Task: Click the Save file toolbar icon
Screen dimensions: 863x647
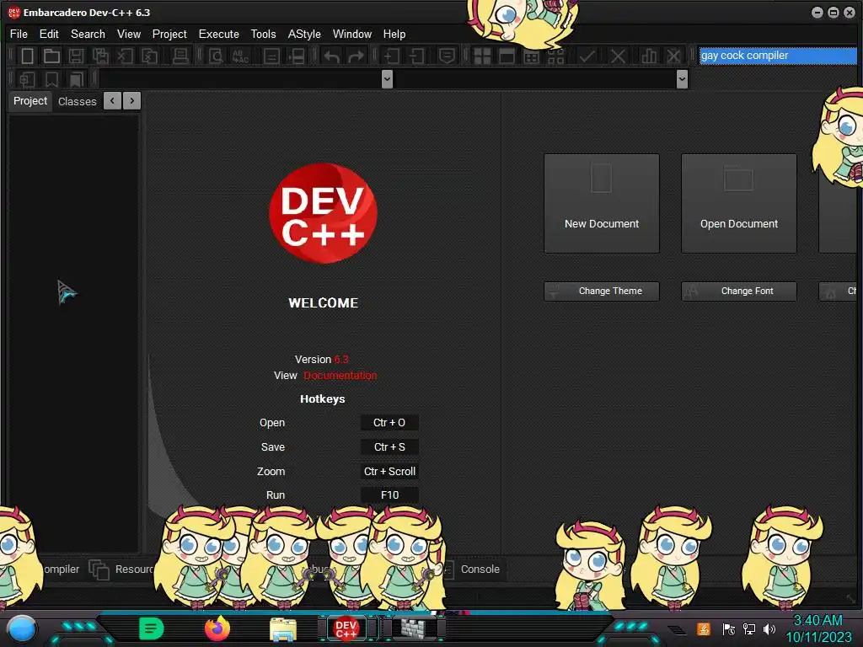Action: coord(76,56)
